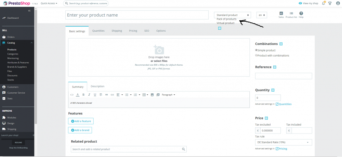The image size is (342, 157).
Task: Click the Tax excluded price field
Action: coord(270,130)
